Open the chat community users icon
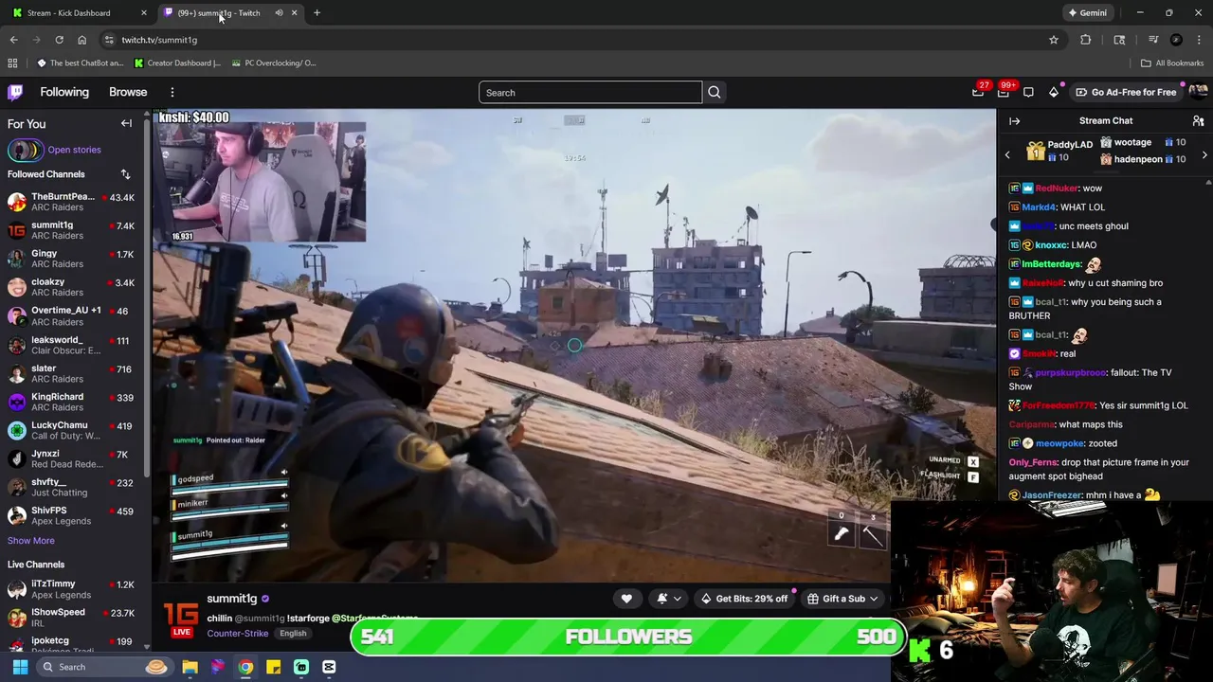Image resolution: width=1213 pixels, height=682 pixels. tap(1198, 121)
